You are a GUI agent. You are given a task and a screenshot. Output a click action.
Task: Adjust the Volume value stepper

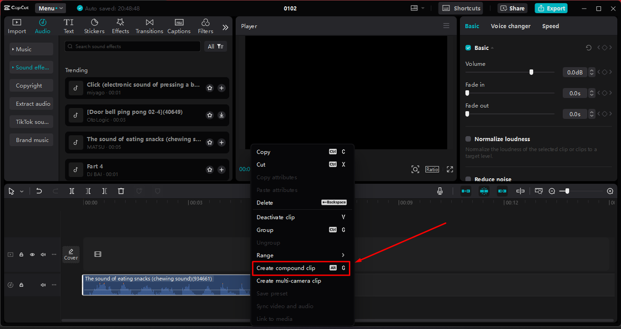click(x=591, y=72)
